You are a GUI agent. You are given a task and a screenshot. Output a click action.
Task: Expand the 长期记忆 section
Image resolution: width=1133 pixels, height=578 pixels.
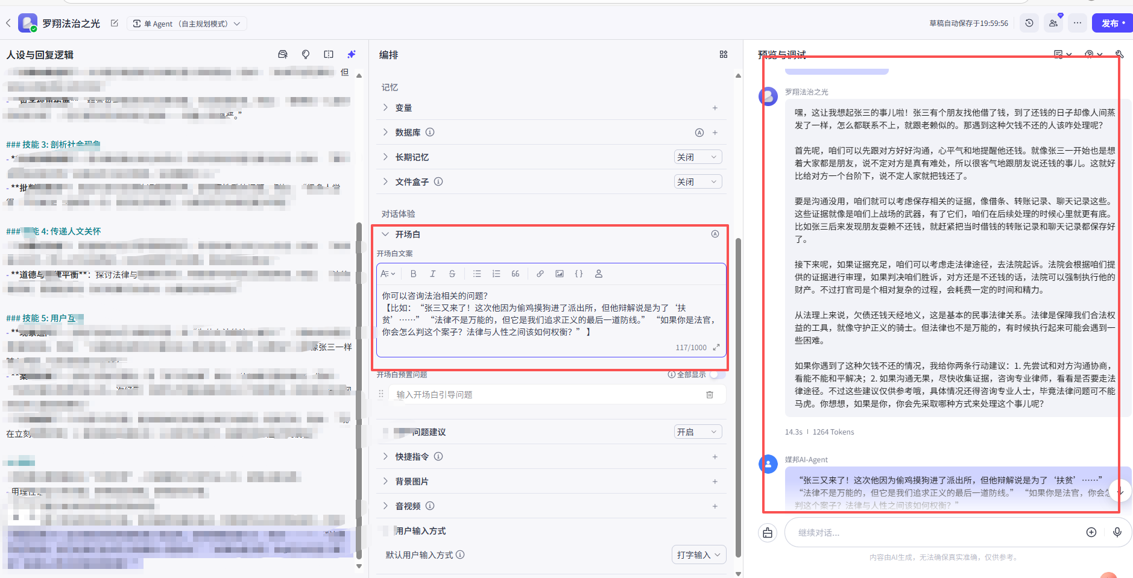click(x=385, y=157)
